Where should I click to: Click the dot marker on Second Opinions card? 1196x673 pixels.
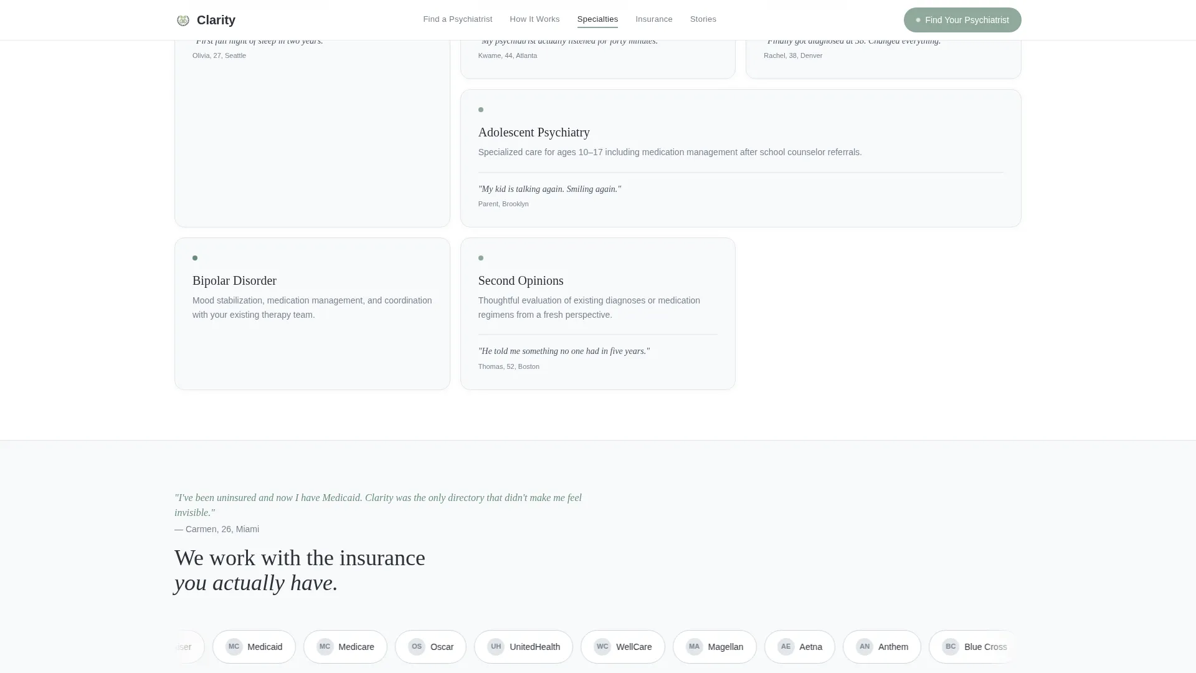coord(481,258)
